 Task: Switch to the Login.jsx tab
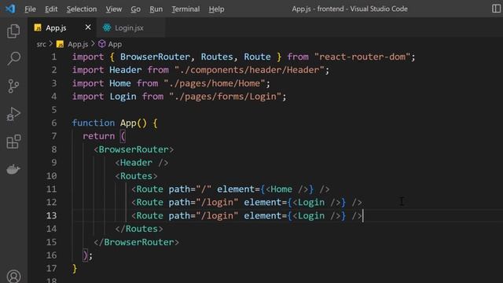(131, 28)
